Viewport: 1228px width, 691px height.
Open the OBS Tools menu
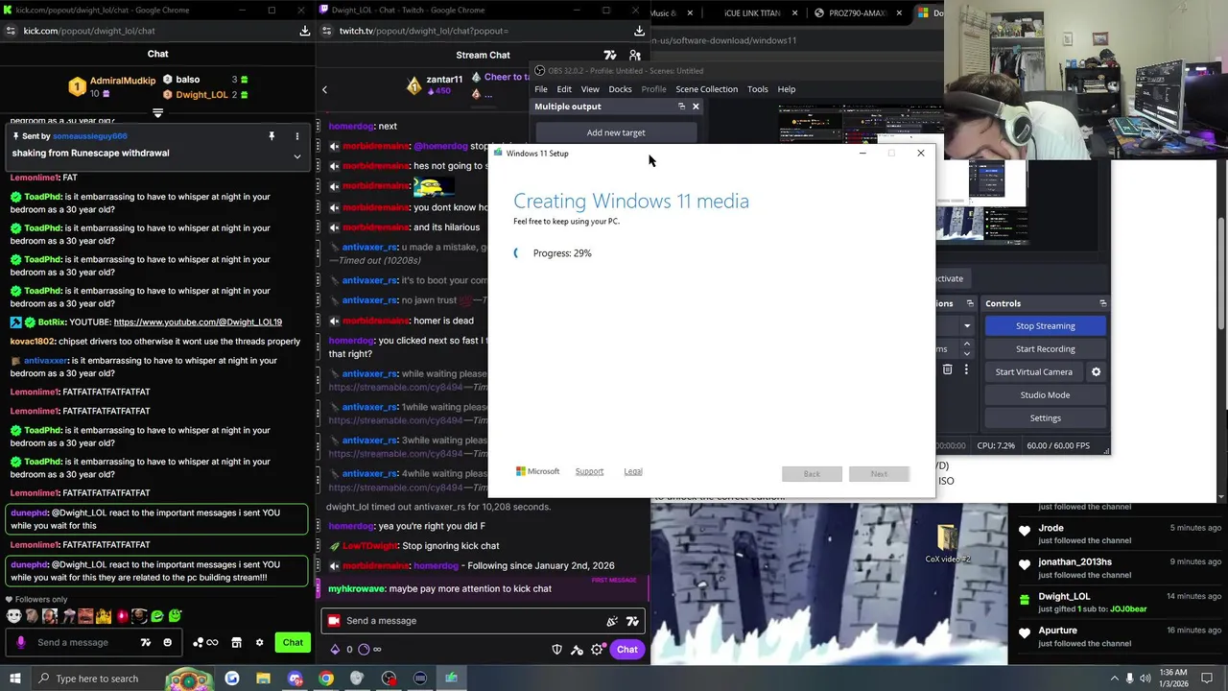(757, 89)
